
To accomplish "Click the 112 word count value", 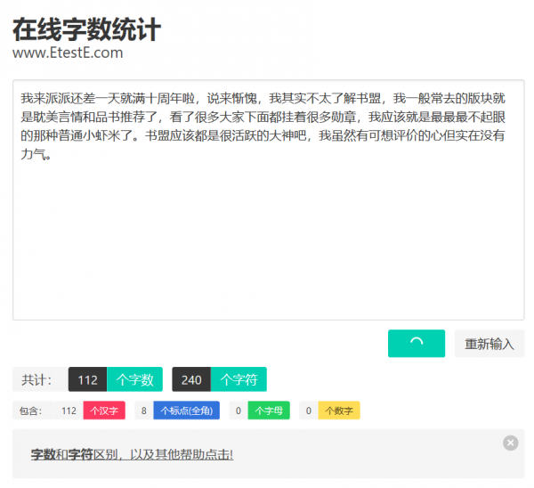I will (87, 379).
